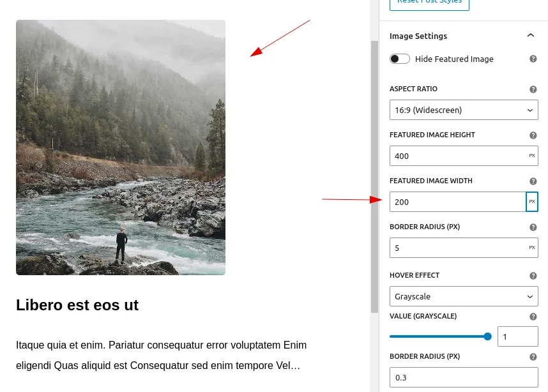This screenshot has height=392, width=548.
Task: Click the Hover Effect help icon
Action: point(533,275)
